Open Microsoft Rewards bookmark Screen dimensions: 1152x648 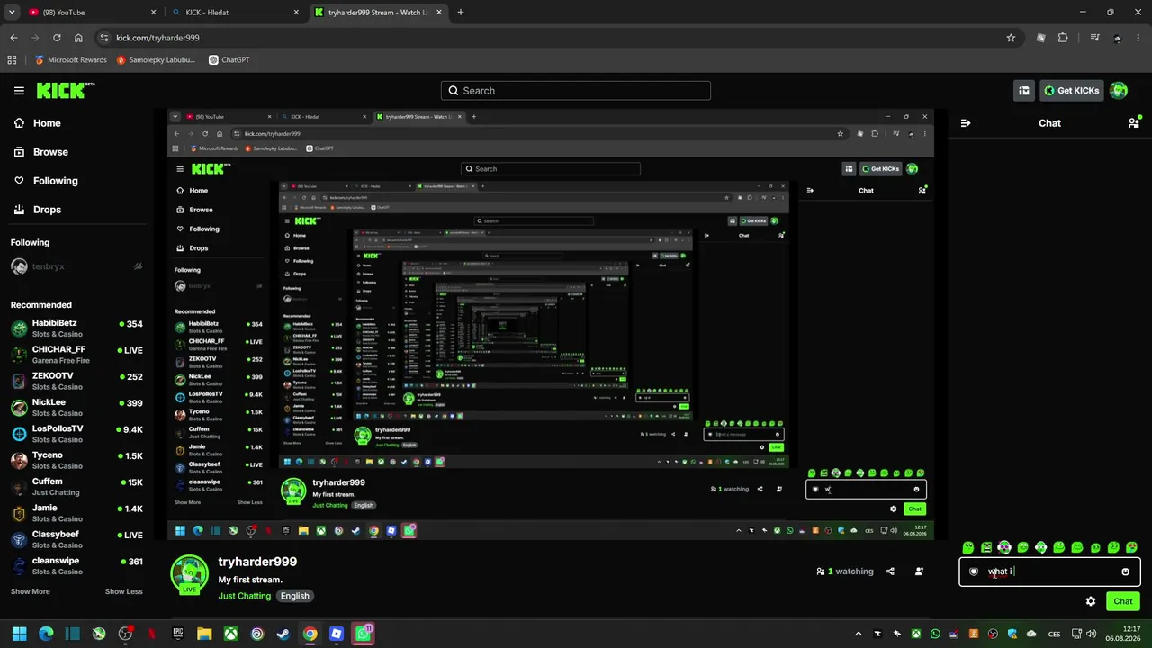71,60
